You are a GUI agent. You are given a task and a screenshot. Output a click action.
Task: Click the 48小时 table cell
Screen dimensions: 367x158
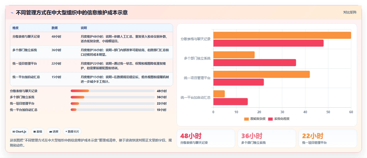click(x=56, y=37)
